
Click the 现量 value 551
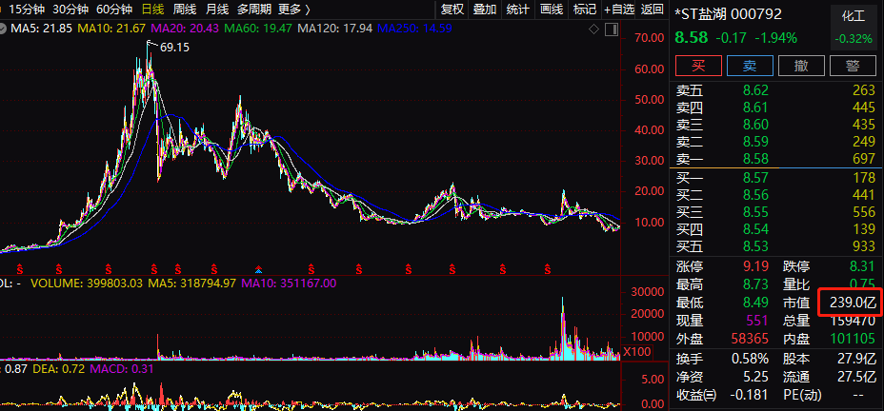coord(757,321)
